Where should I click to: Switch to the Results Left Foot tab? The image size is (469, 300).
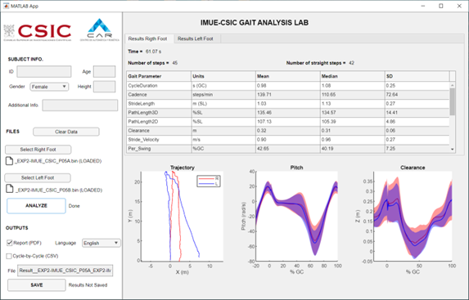pos(196,38)
